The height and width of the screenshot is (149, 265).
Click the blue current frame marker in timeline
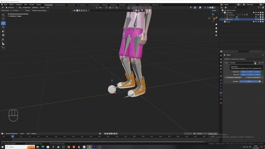coord(13,136)
